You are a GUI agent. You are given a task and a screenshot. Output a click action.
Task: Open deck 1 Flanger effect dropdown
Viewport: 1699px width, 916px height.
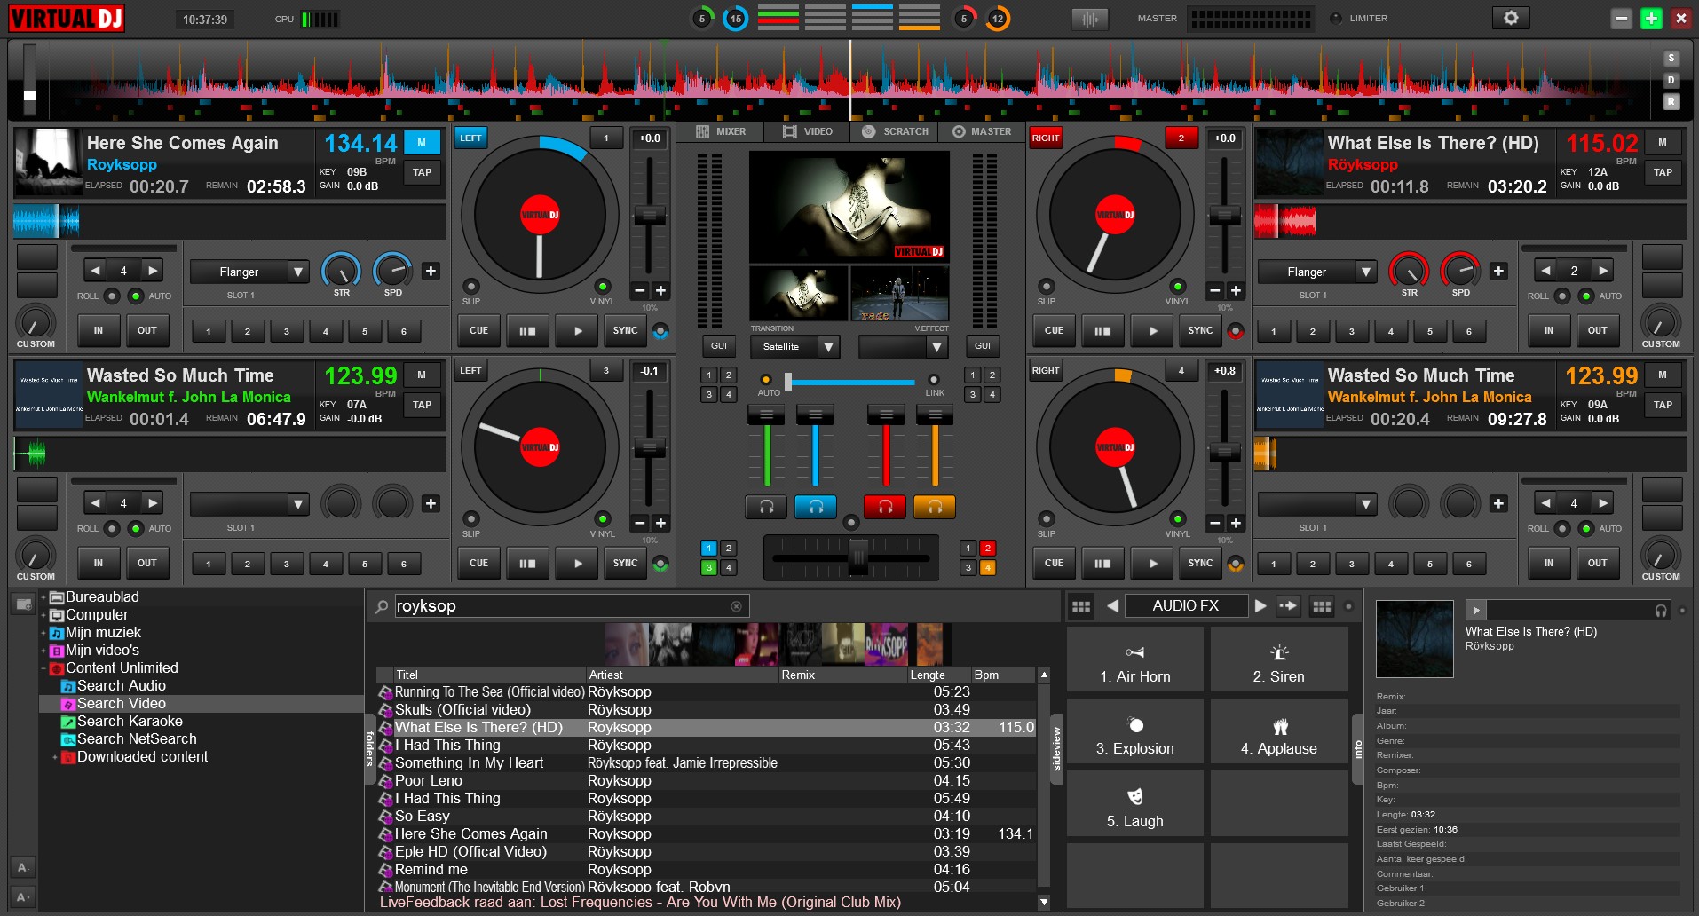(x=298, y=272)
